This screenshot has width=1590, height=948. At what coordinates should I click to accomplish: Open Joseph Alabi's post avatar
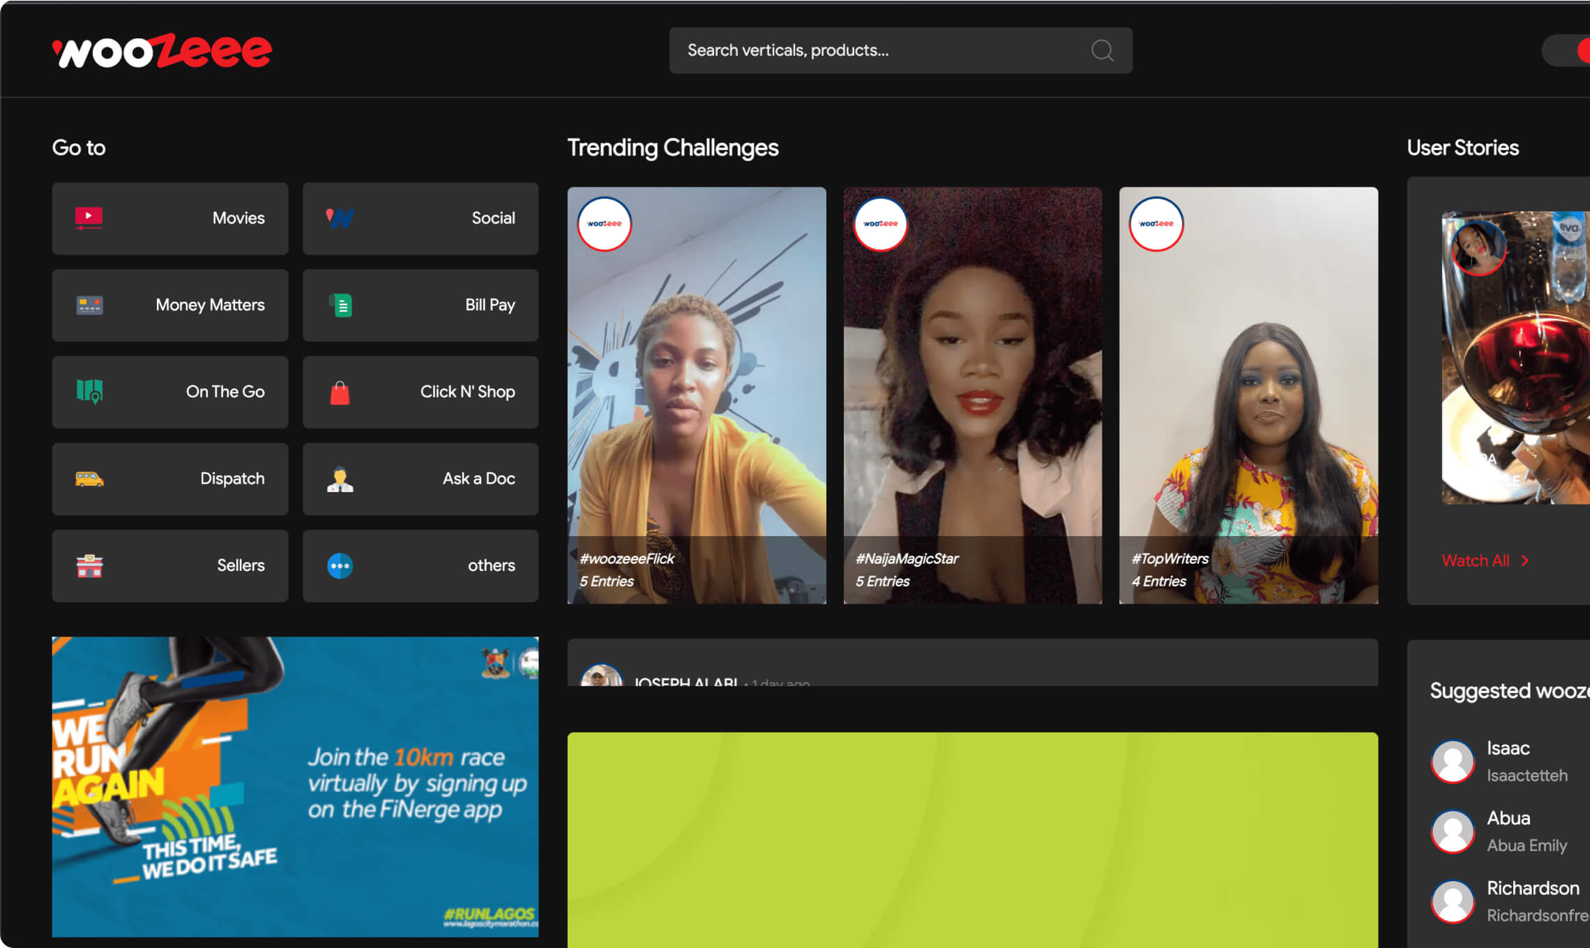pos(601,675)
